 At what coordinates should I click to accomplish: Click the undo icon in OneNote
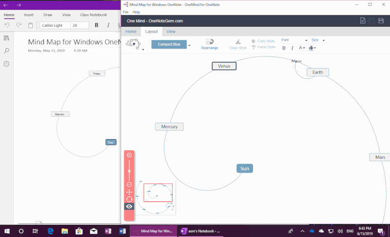click(x=7, y=25)
